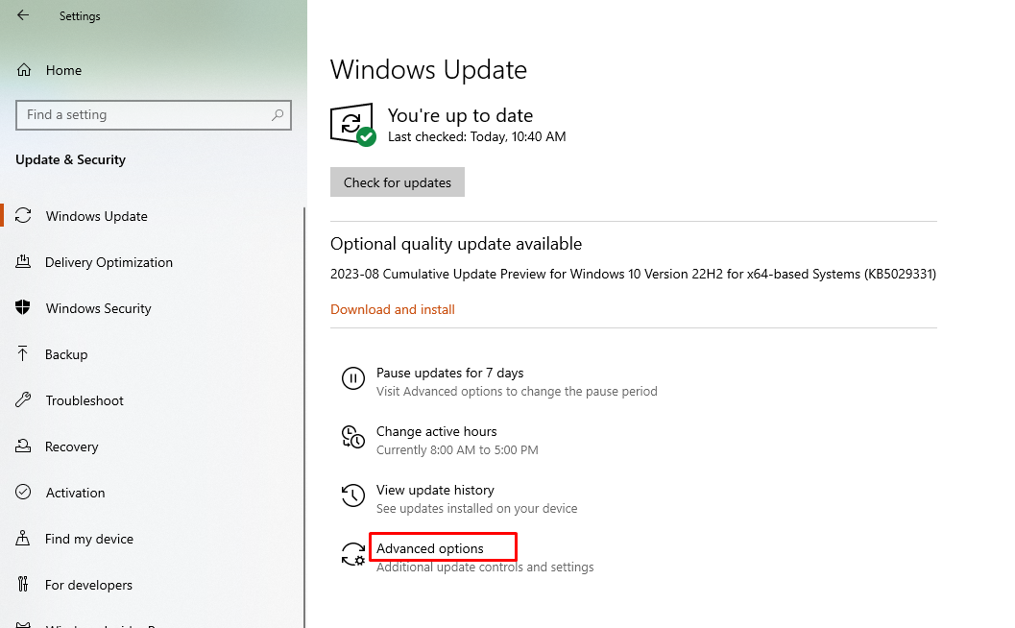Click the You're up to date text
The width and height of the screenshot is (1015, 628).
click(x=460, y=115)
